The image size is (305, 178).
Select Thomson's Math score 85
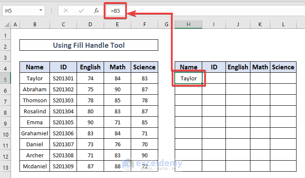[x=117, y=100]
